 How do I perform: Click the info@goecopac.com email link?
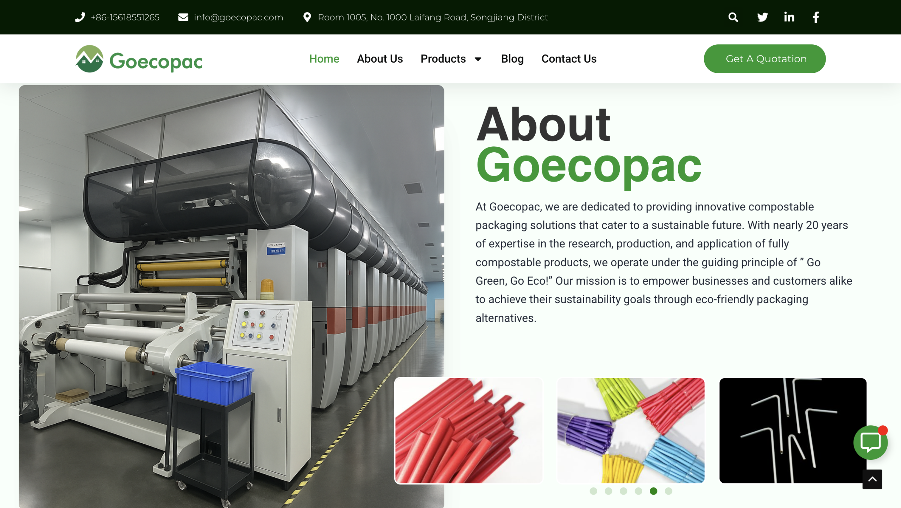[238, 17]
